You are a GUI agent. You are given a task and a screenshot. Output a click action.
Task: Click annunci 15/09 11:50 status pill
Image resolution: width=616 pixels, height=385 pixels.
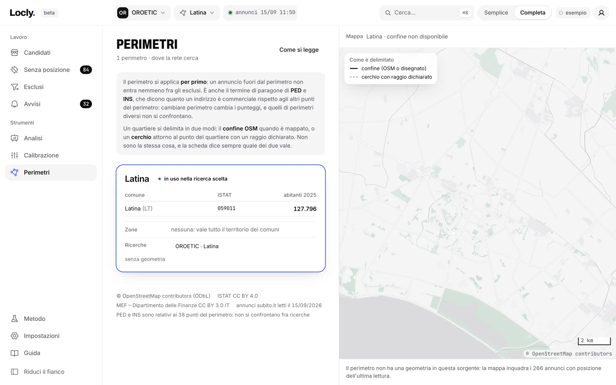pos(260,13)
